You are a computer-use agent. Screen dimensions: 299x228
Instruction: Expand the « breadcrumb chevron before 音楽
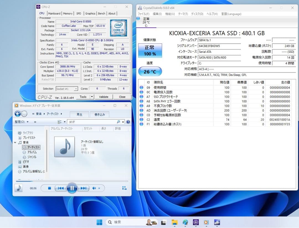33,114
